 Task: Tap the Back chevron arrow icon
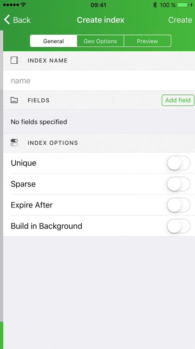tap(7, 20)
